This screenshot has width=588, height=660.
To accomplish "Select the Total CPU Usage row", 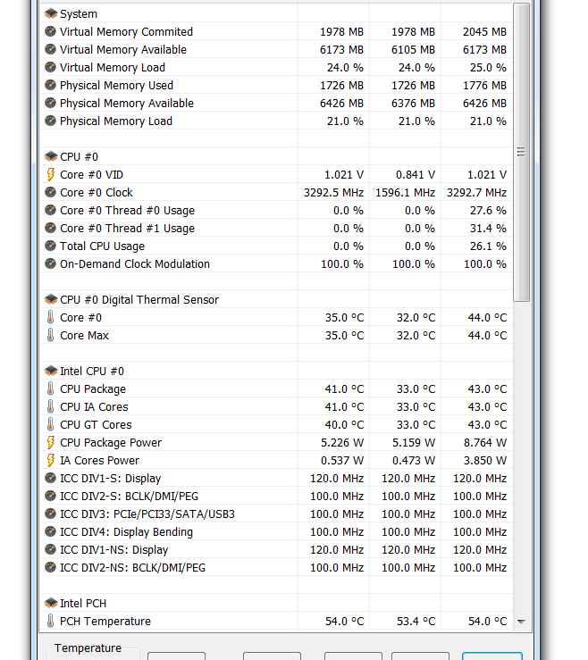I will pyautogui.click(x=276, y=246).
